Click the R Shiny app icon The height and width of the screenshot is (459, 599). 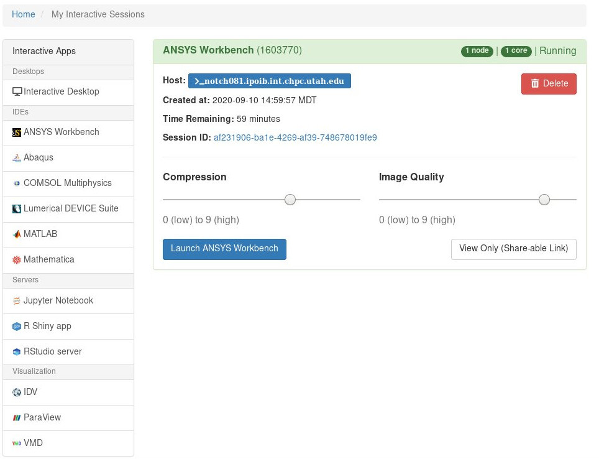pyautogui.click(x=17, y=327)
